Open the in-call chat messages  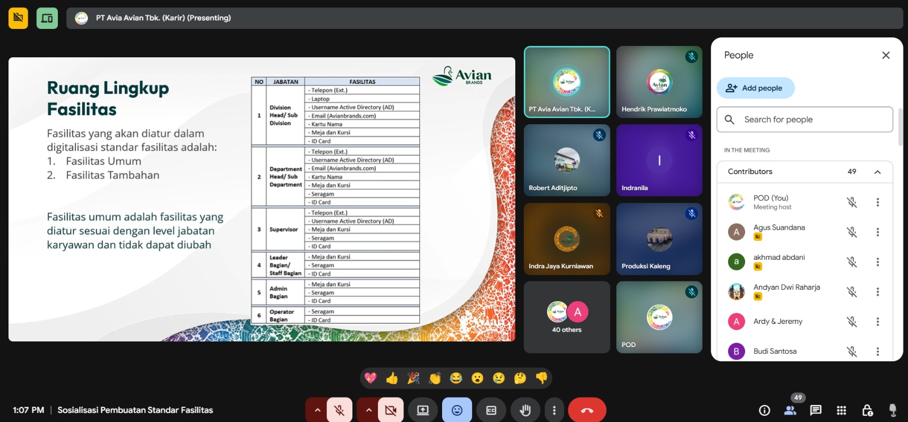(x=815, y=410)
